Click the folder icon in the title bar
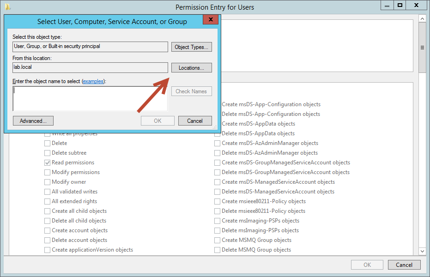Image resolution: width=430 pixels, height=277 pixels. (x=8, y=7)
